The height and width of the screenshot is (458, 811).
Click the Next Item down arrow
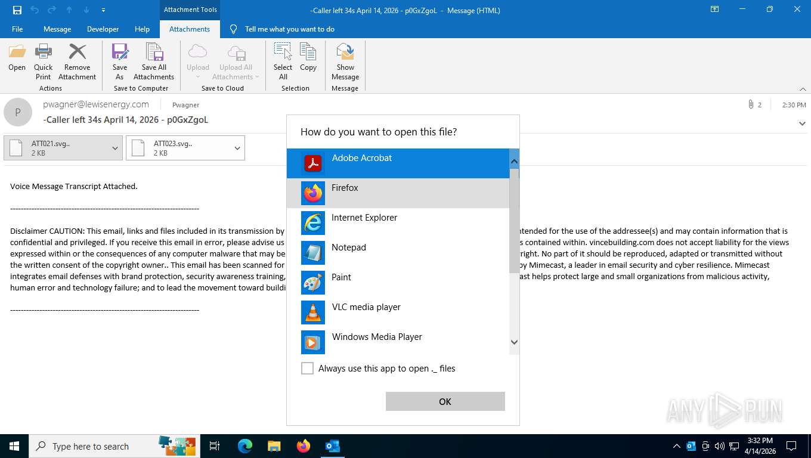[86, 10]
